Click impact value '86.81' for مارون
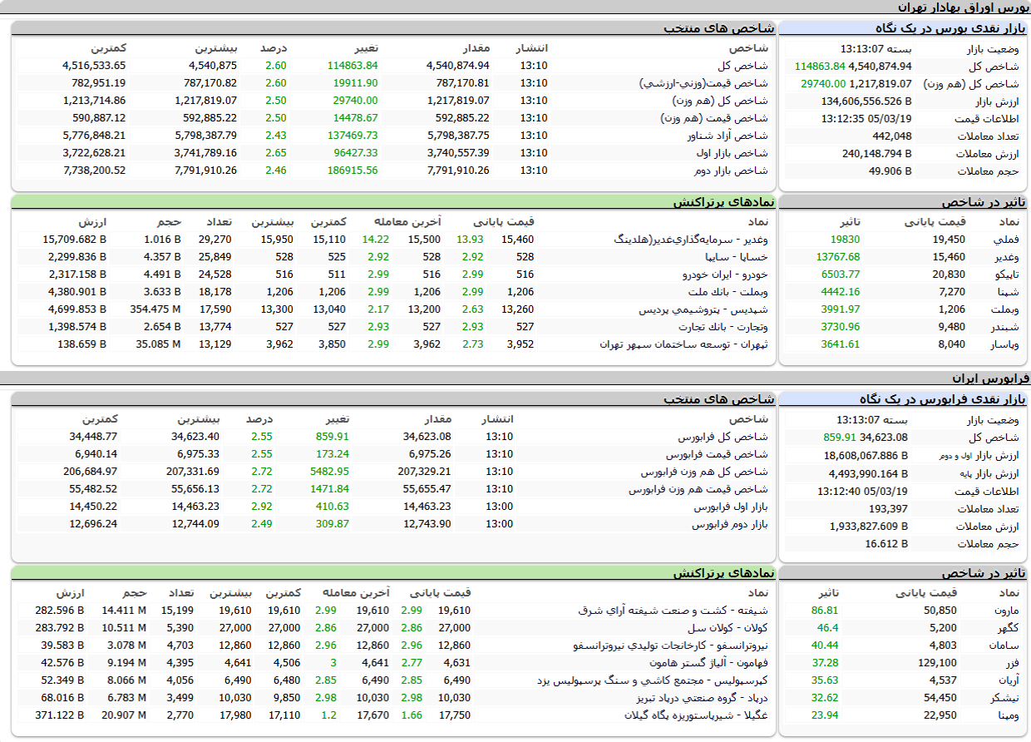The width and height of the screenshot is (1031, 742). coord(825,610)
